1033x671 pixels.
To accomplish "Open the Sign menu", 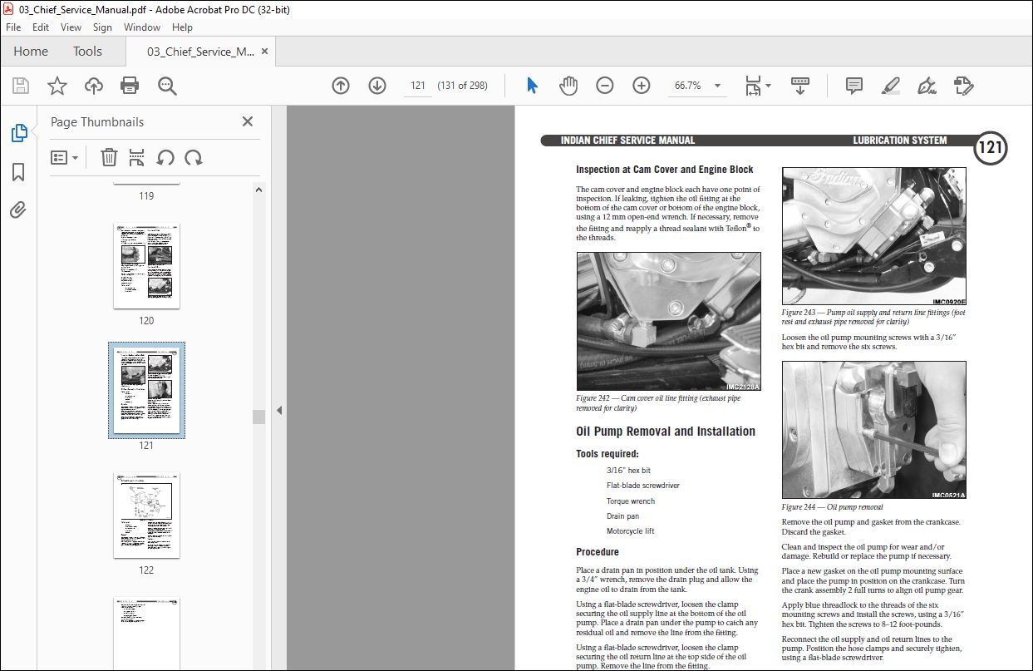I will coord(102,27).
